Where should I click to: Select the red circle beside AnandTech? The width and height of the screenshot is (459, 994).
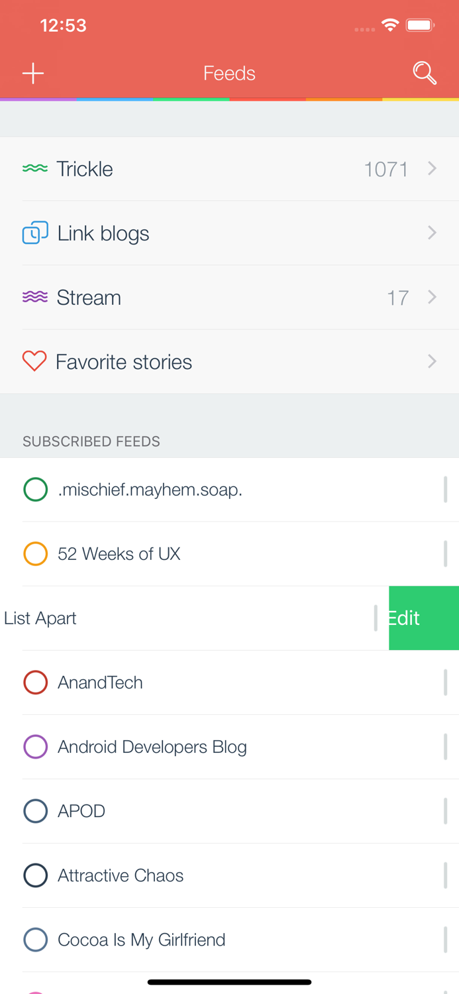point(35,683)
